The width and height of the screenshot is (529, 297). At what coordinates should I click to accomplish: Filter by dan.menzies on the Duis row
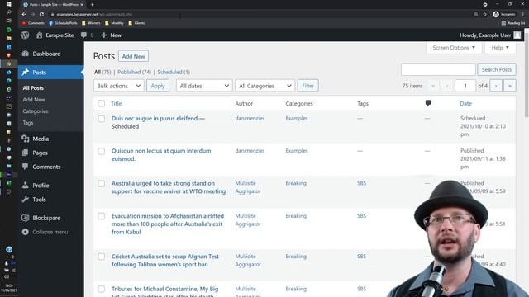click(x=250, y=119)
